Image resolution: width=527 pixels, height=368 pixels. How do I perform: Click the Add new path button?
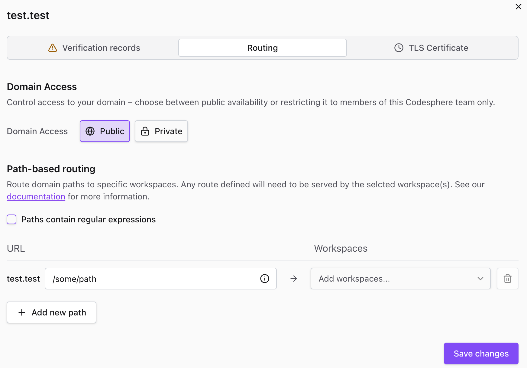coord(51,312)
